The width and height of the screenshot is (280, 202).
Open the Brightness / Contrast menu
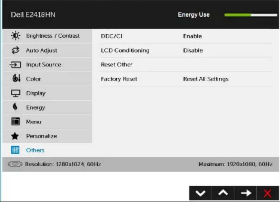(47, 36)
